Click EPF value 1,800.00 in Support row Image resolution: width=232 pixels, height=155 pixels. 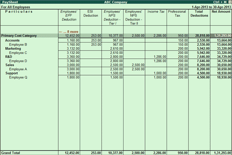73,73
